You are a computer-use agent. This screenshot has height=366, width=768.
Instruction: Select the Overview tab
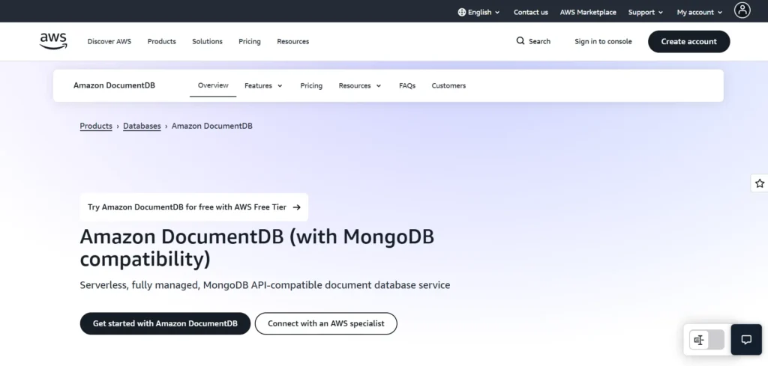(x=213, y=85)
